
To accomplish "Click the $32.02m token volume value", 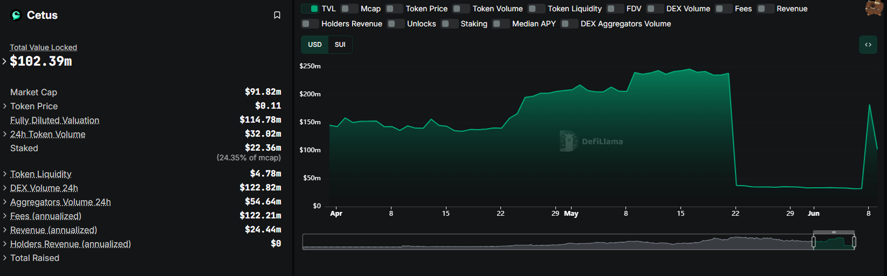I will click(x=263, y=134).
